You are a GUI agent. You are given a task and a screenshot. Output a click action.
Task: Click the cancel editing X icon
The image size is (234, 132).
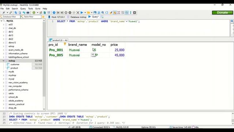pos(78,13)
